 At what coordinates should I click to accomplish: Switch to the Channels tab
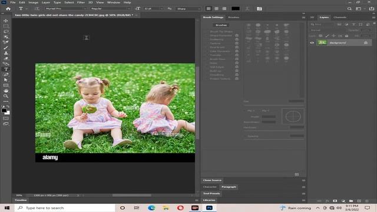[x=340, y=17]
